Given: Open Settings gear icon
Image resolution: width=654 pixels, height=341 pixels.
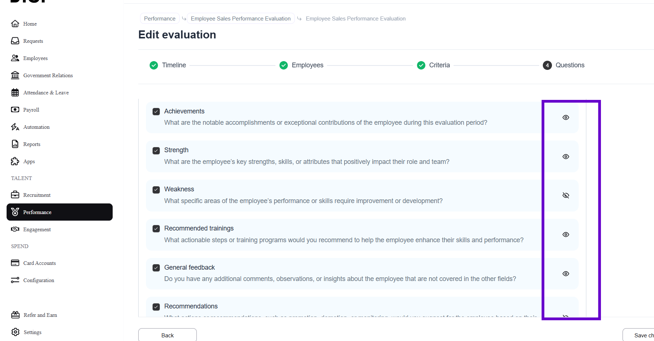Looking at the screenshot, I should coord(15,332).
